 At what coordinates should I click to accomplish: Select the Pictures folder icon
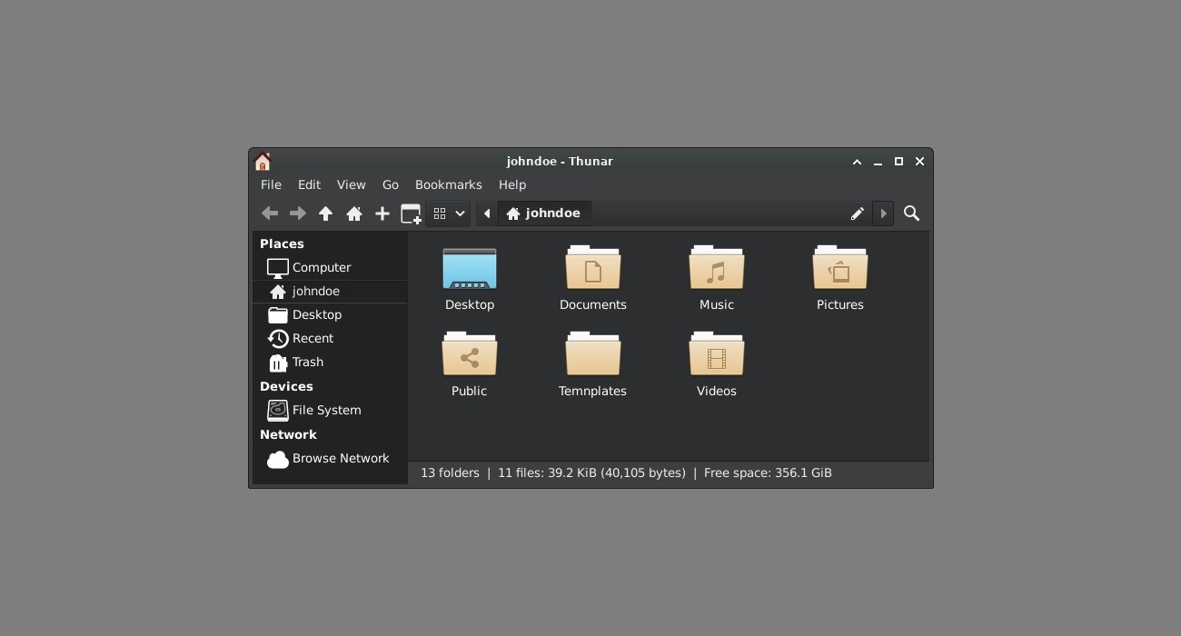point(840,268)
